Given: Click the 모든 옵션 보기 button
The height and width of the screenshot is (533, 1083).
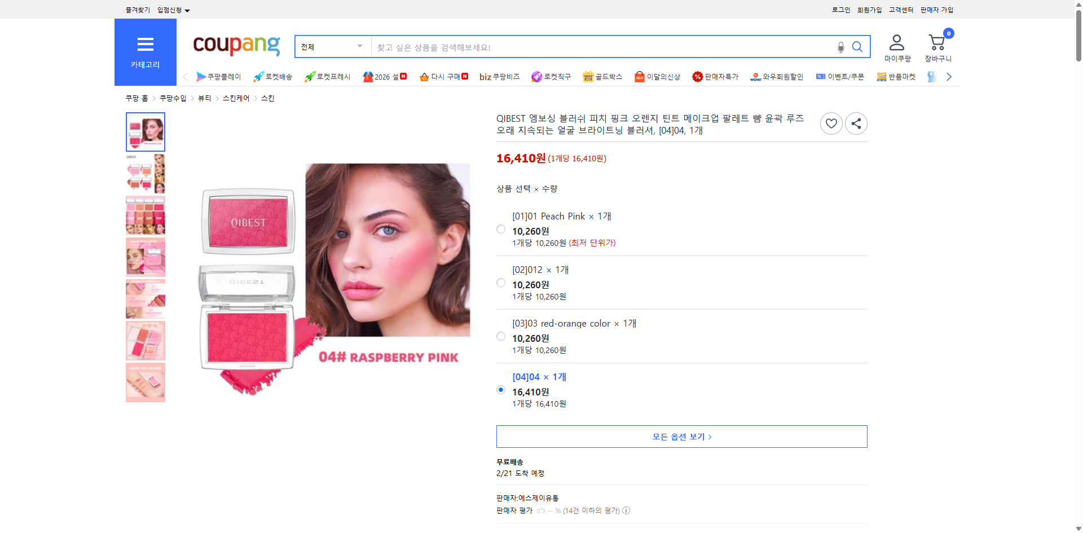Looking at the screenshot, I should (x=681, y=436).
